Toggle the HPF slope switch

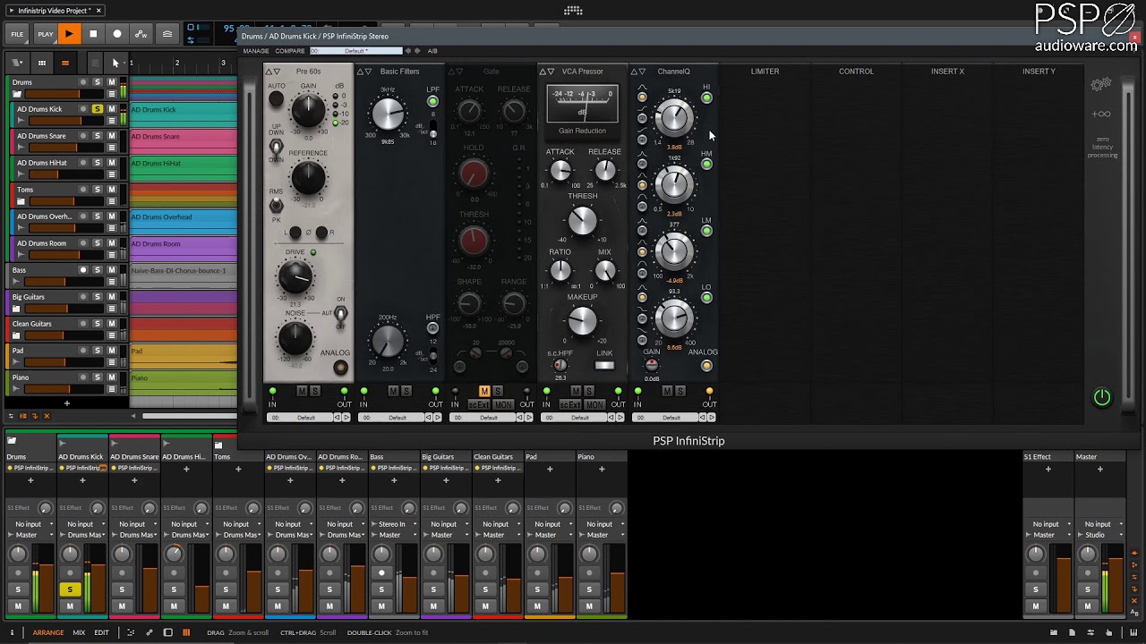tap(433, 354)
